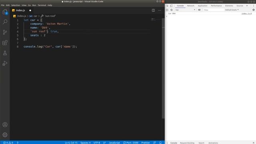Select the index.js editor tab
Image resolution: width=256 pixels, height=144 pixels.
[x=20, y=10]
